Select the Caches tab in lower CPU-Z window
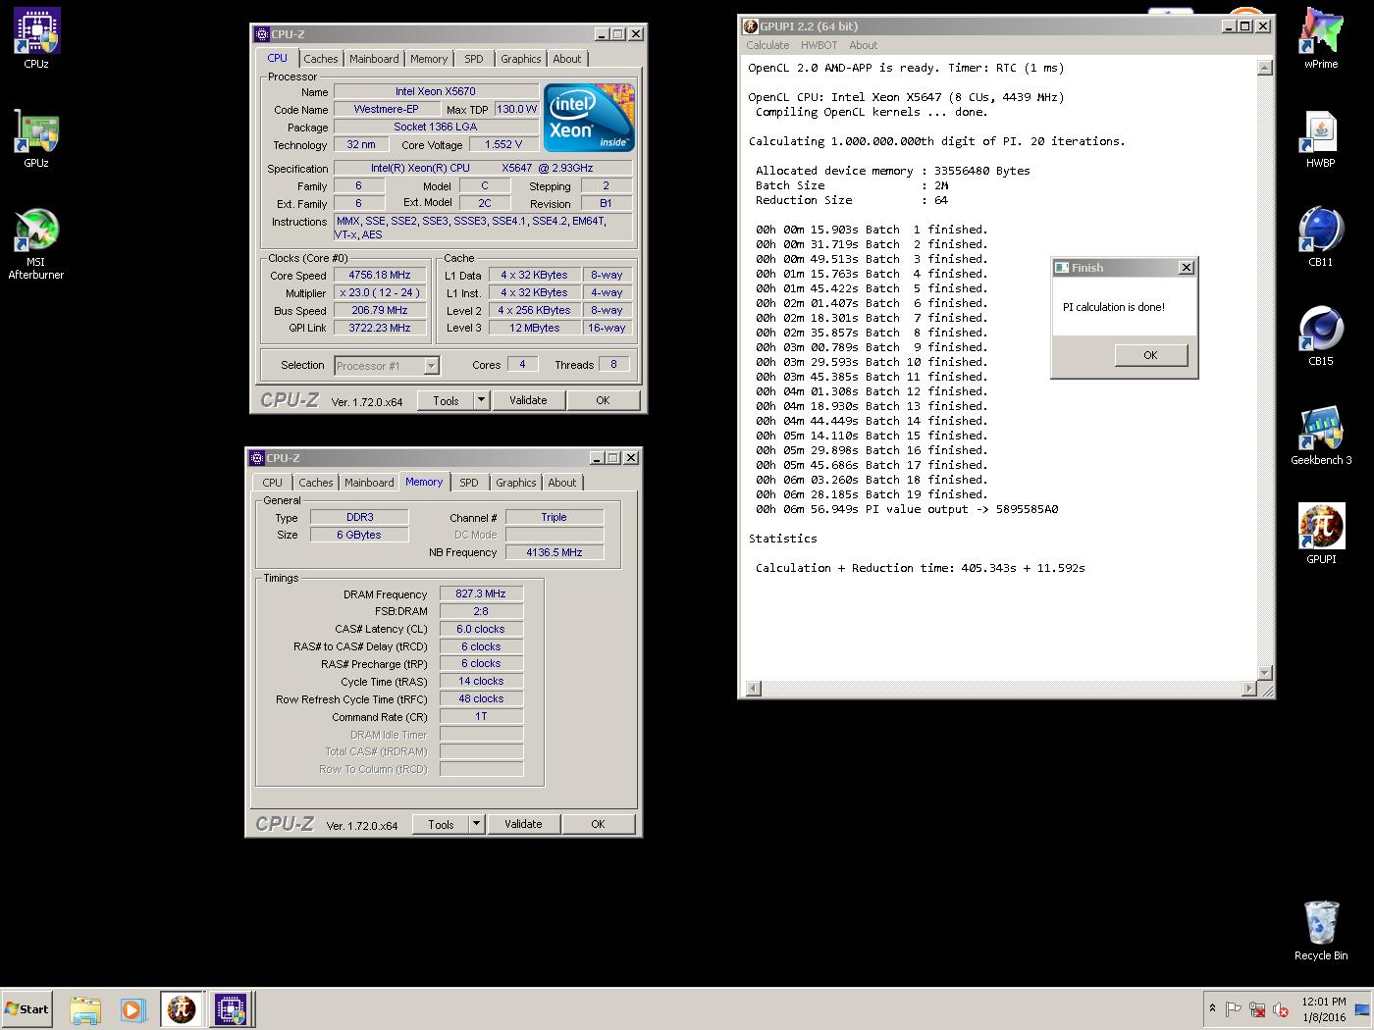Image resolution: width=1374 pixels, height=1030 pixels. (315, 483)
